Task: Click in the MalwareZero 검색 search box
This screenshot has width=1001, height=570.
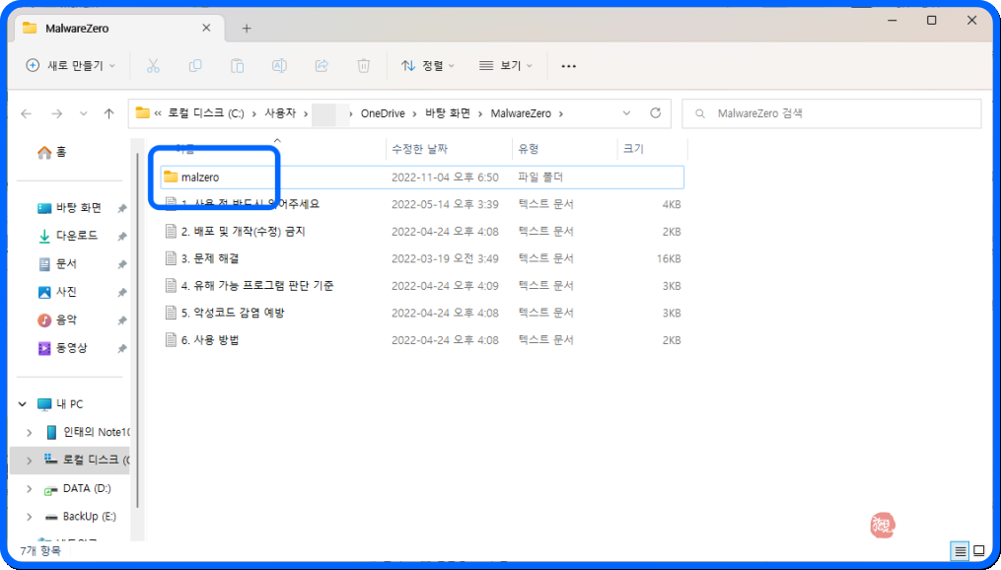Action: [x=831, y=113]
